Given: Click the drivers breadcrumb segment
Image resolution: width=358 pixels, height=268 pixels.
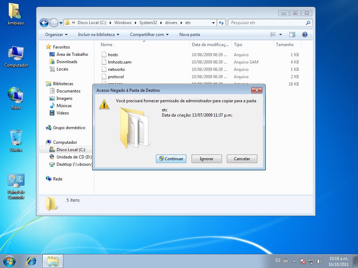Looking at the screenshot, I should (x=171, y=23).
